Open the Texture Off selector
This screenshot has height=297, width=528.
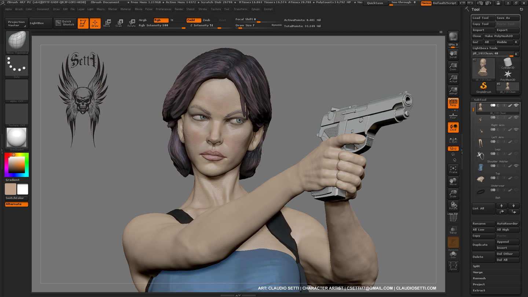coord(17,115)
